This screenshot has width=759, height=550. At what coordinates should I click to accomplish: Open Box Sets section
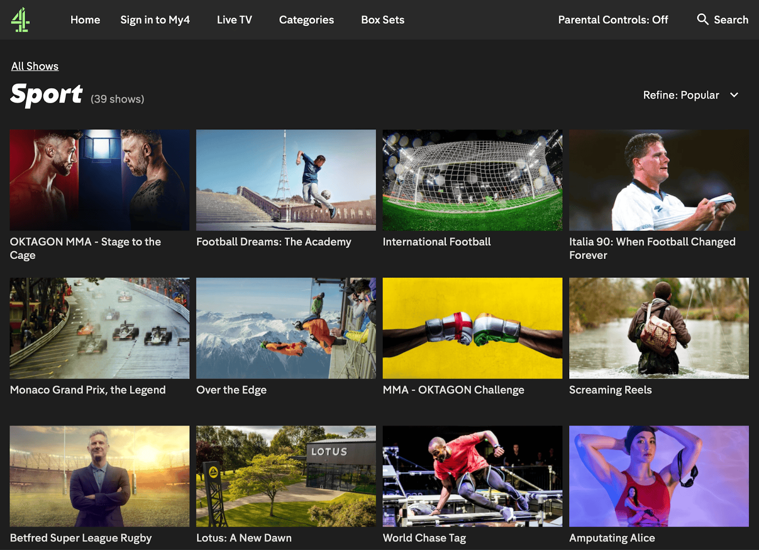click(382, 19)
